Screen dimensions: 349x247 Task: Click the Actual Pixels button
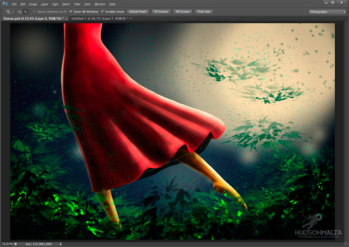138,12
